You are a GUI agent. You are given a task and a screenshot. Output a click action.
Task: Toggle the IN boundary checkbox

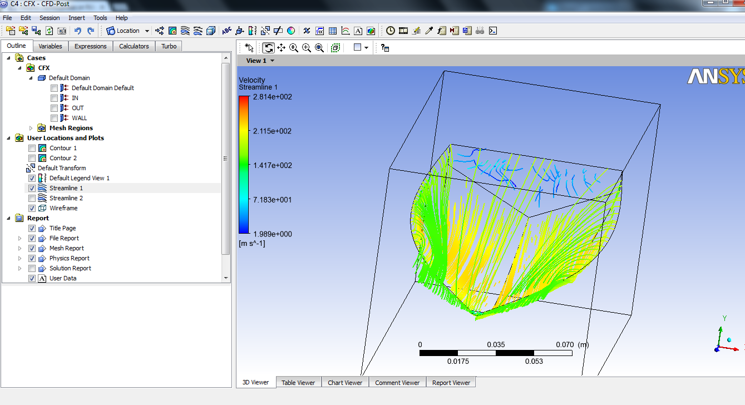(x=54, y=98)
